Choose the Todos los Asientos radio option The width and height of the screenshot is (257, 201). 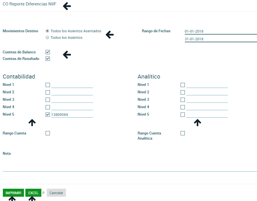click(47, 37)
